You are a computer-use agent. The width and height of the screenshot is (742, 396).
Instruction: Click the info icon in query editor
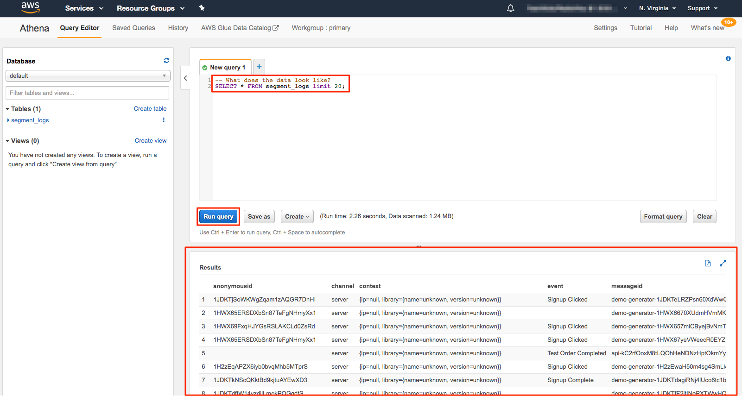coord(728,58)
